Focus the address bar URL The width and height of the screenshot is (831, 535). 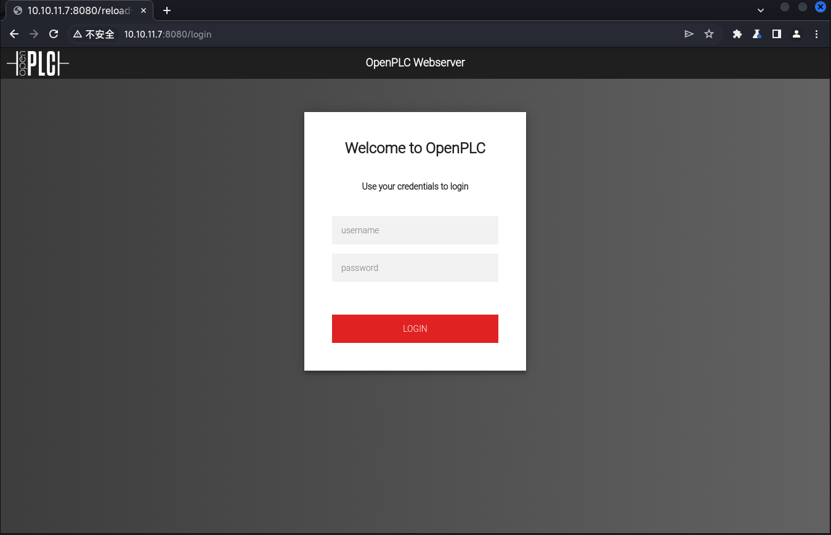click(x=168, y=34)
